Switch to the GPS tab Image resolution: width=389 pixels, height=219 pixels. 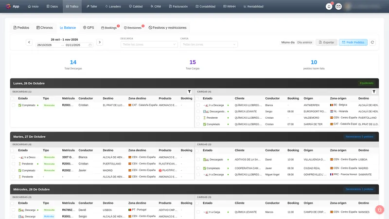(88, 28)
